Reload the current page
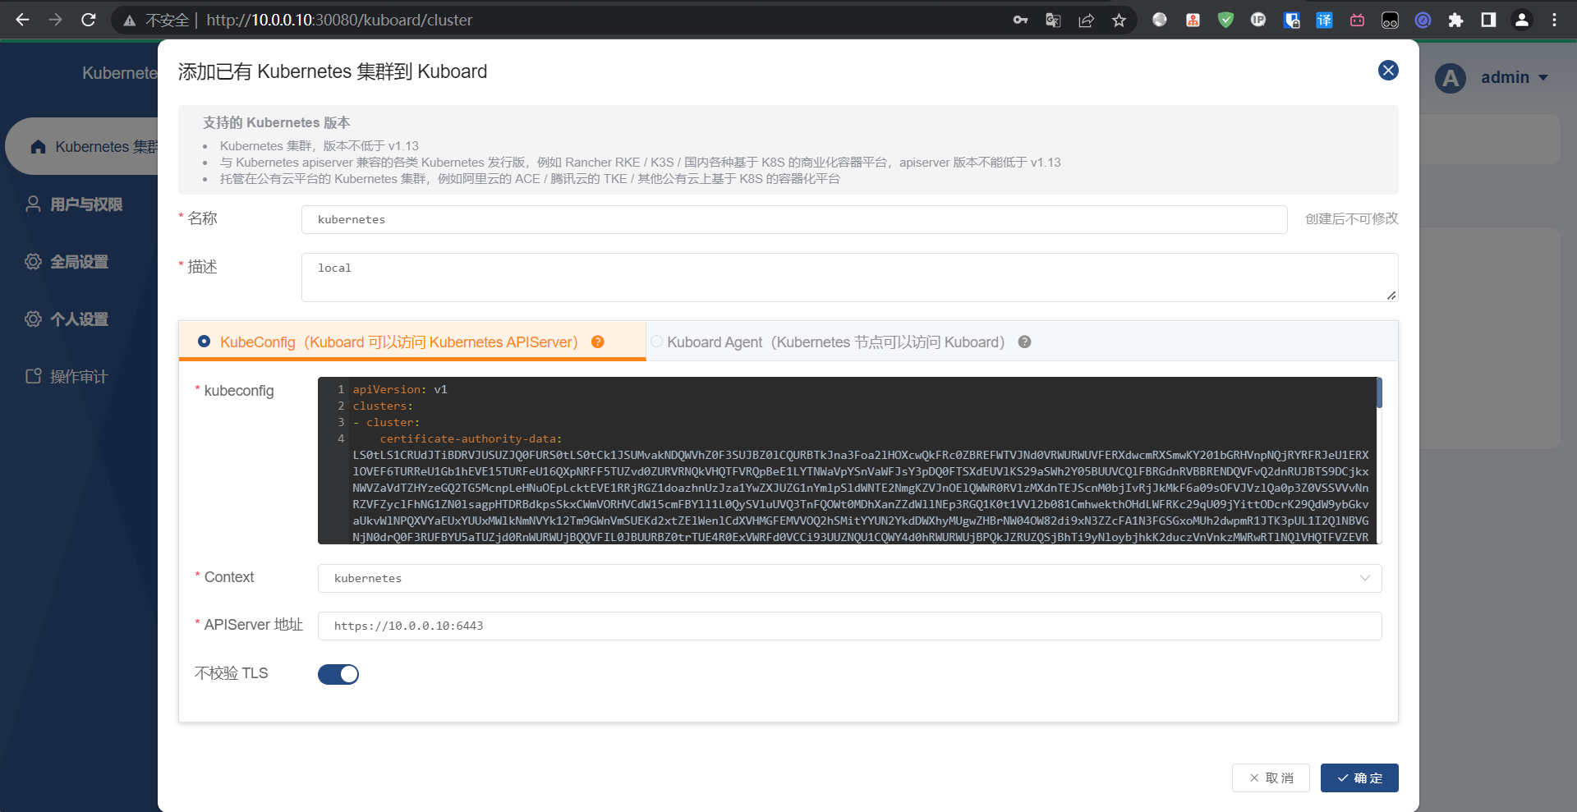 pyautogui.click(x=89, y=20)
